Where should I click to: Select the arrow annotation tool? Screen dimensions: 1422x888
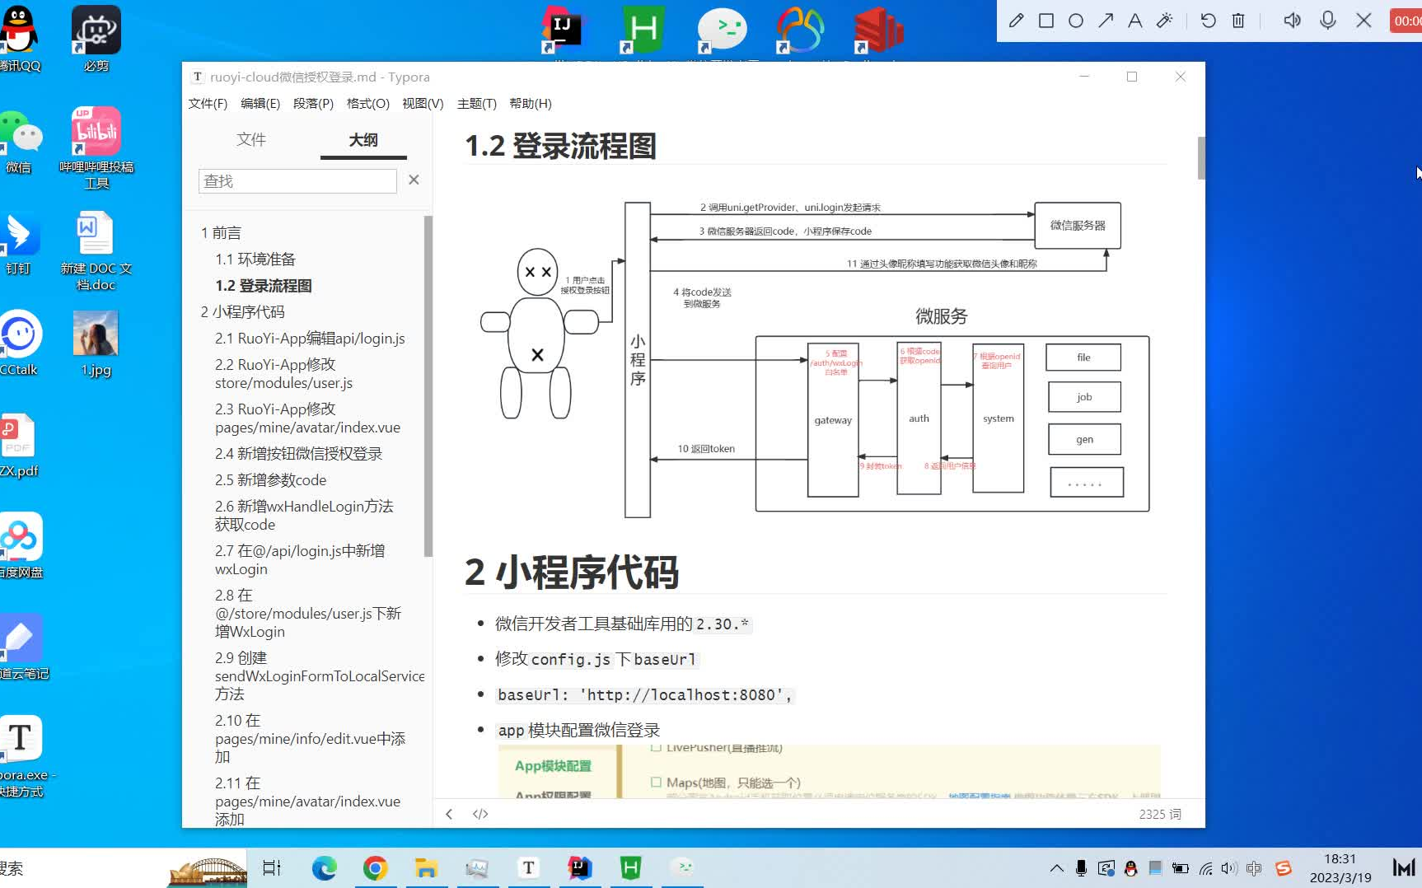[1106, 21]
